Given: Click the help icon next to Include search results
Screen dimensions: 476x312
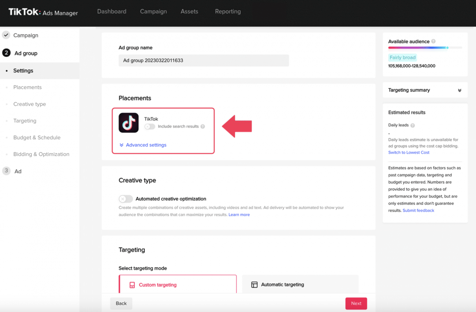Looking at the screenshot, I should [x=202, y=126].
